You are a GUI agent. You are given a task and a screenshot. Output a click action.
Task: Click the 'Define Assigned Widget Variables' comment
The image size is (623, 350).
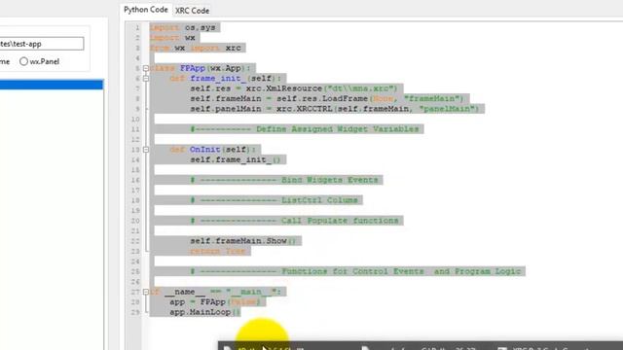(x=305, y=129)
